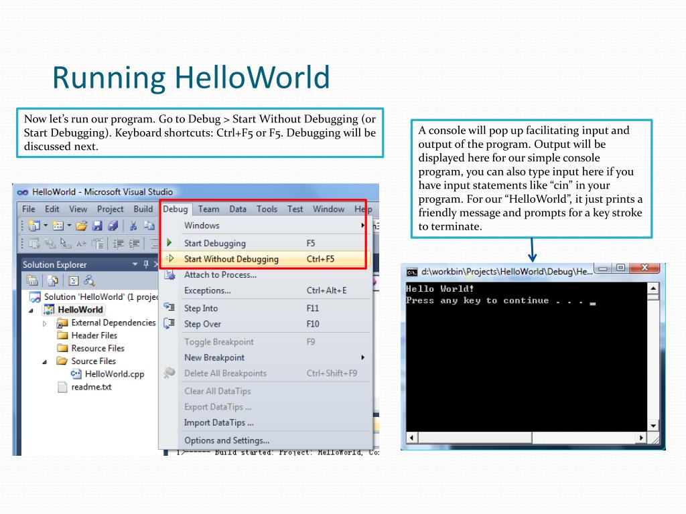Click the Cut scissors icon
This screenshot has height=514, width=686.
pyautogui.click(x=133, y=226)
